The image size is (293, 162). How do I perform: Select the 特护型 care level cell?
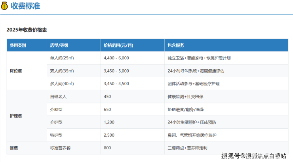[x=56, y=135]
